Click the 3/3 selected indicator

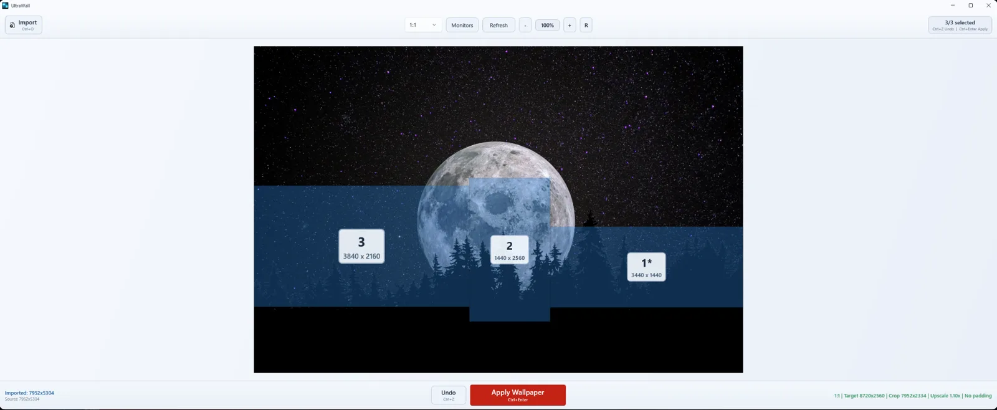pyautogui.click(x=960, y=25)
